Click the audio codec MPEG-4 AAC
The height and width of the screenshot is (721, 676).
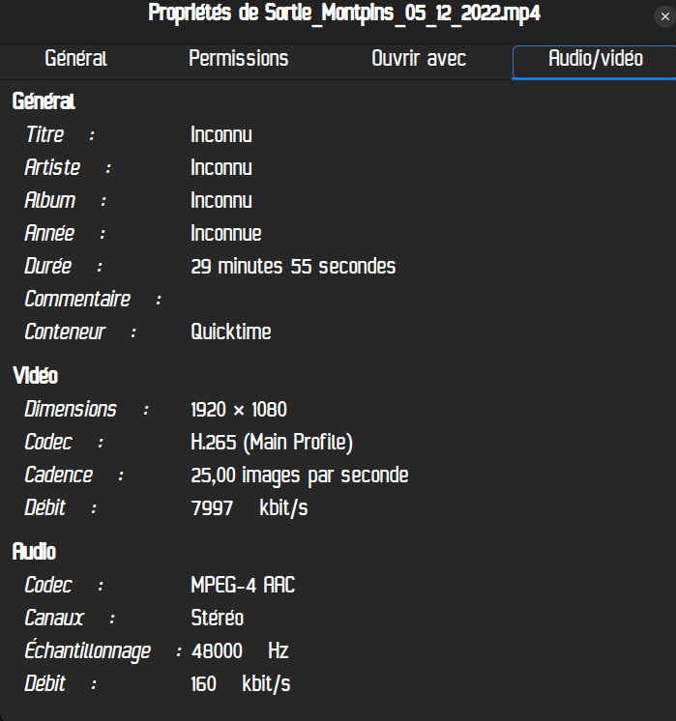(x=243, y=586)
